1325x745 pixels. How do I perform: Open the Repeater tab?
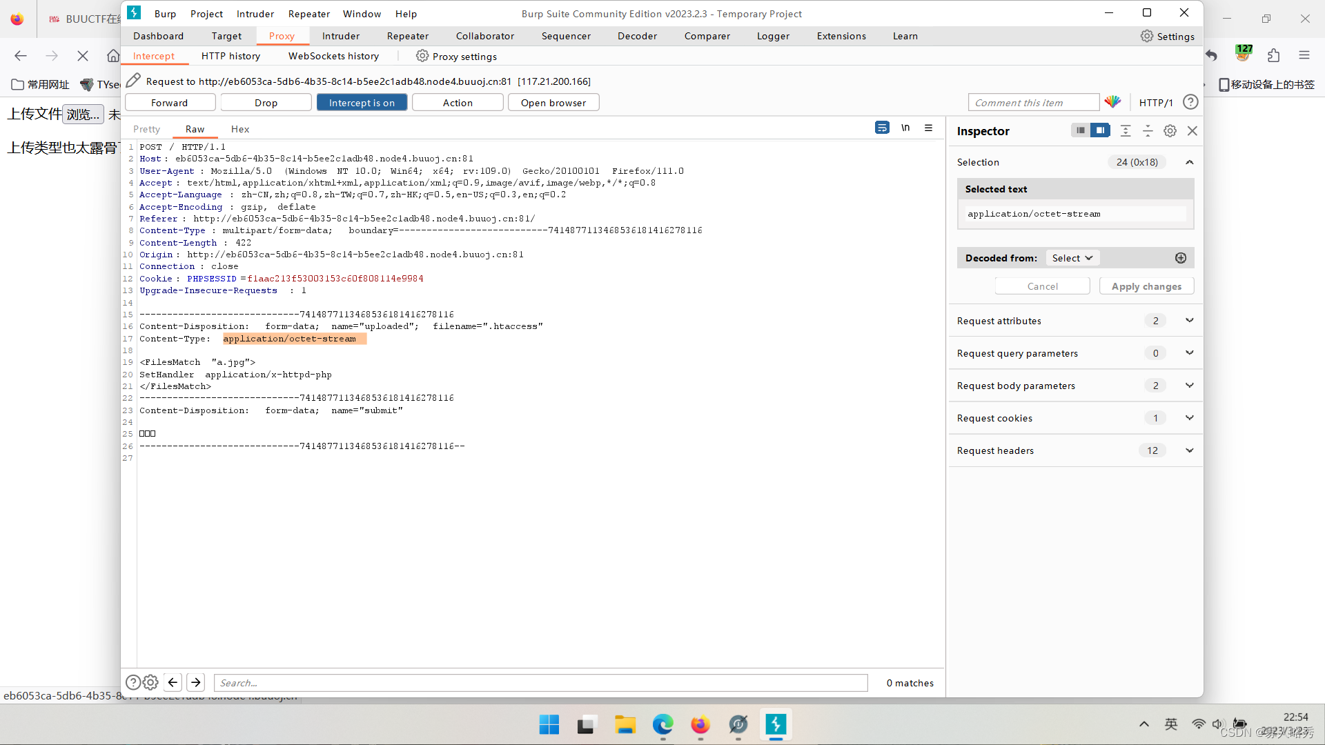(407, 36)
